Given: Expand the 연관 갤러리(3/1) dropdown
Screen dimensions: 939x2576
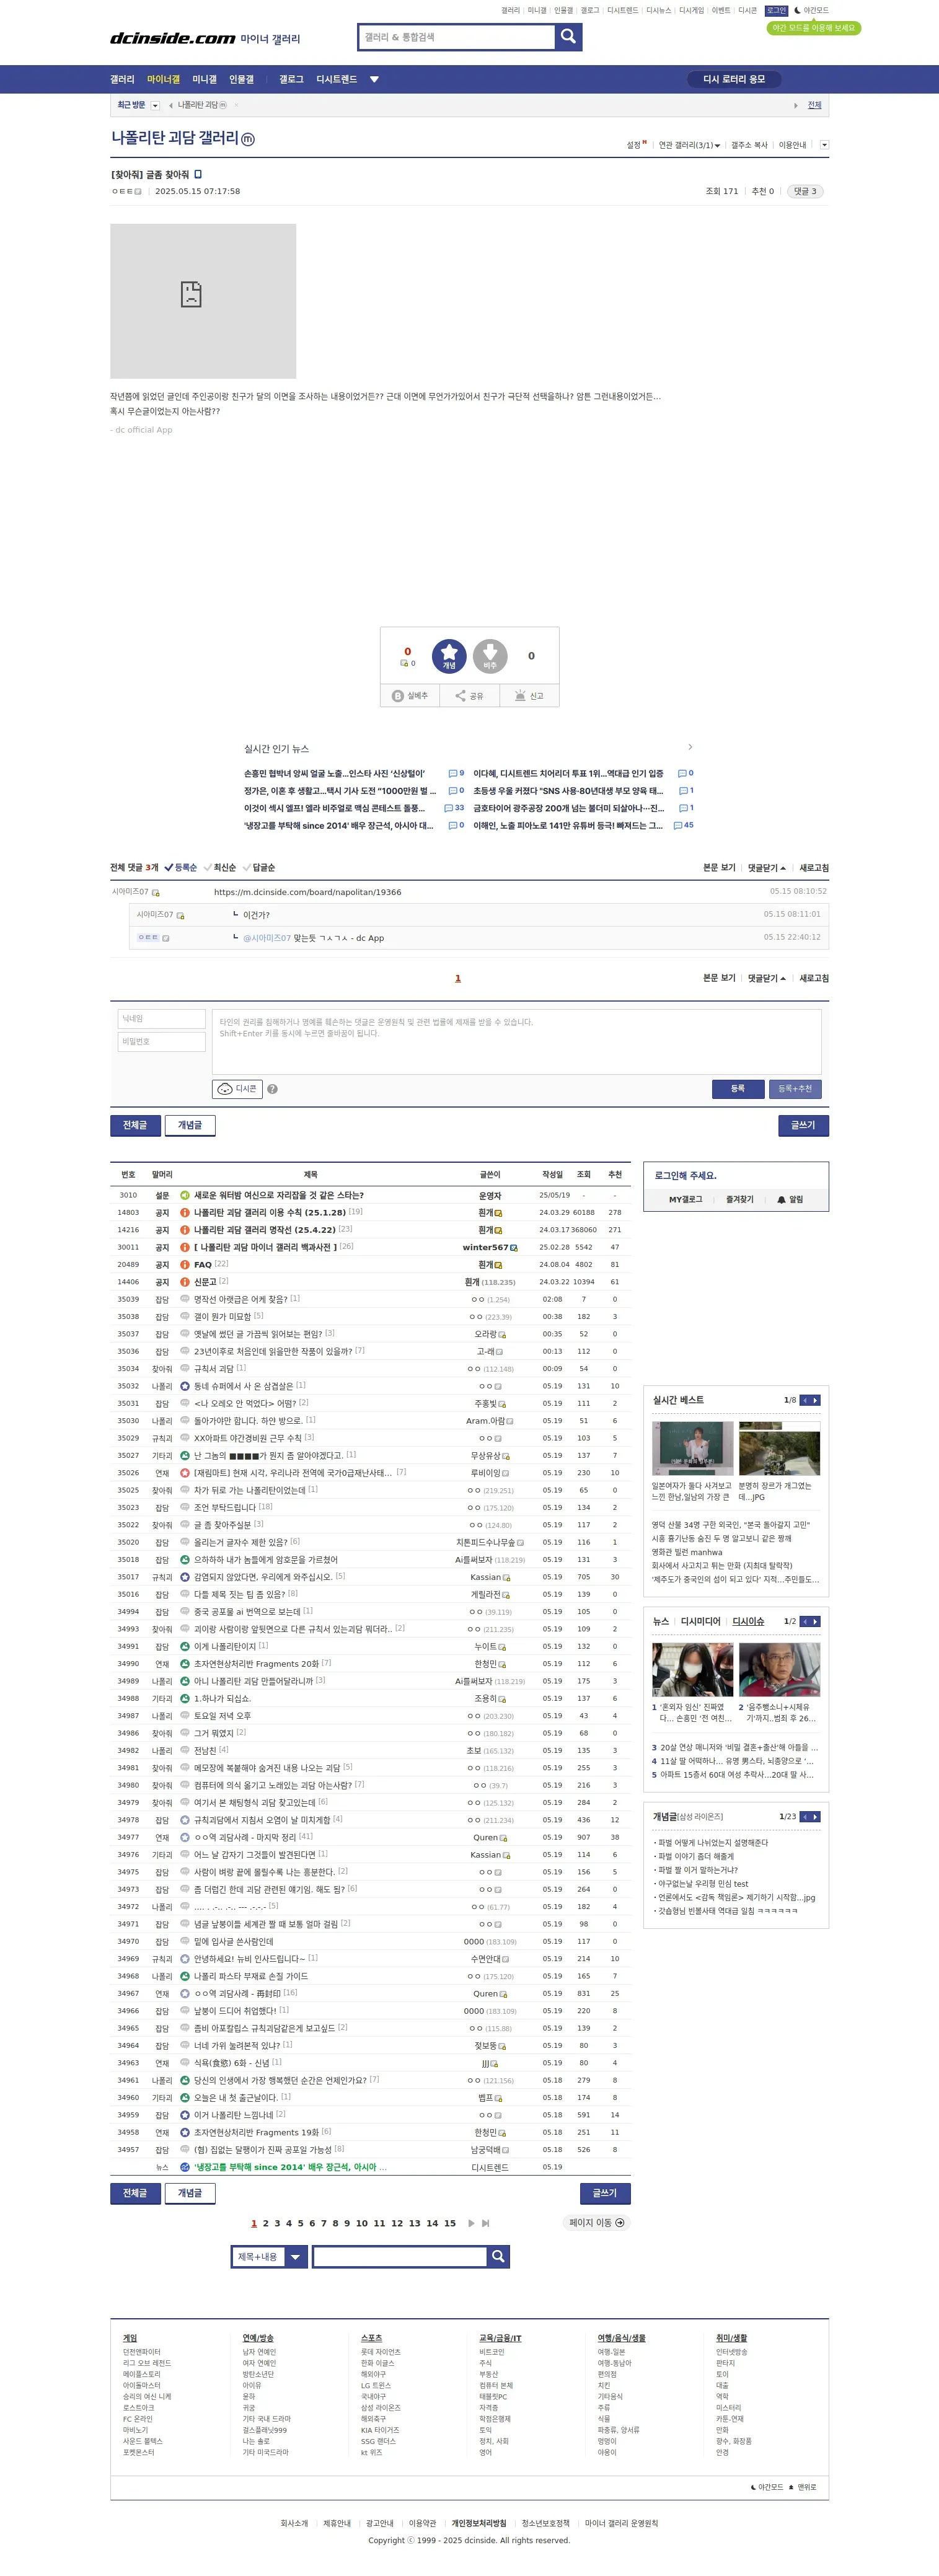Looking at the screenshot, I should (689, 145).
